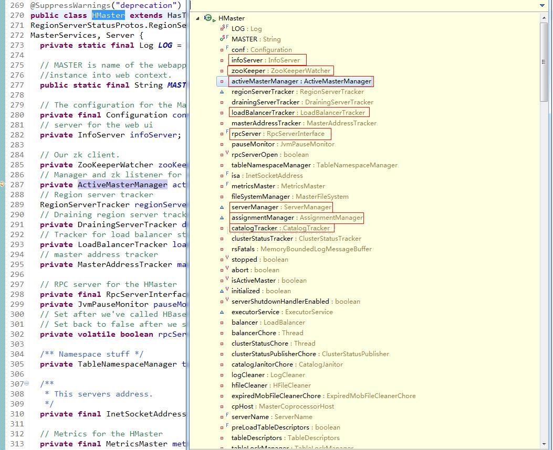Viewport: 553px width, 450px height.
Task: Select isActiveMaster : boolean entry
Action: point(269,281)
